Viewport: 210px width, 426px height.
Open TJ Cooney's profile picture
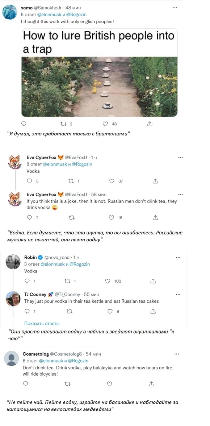pos(13,299)
